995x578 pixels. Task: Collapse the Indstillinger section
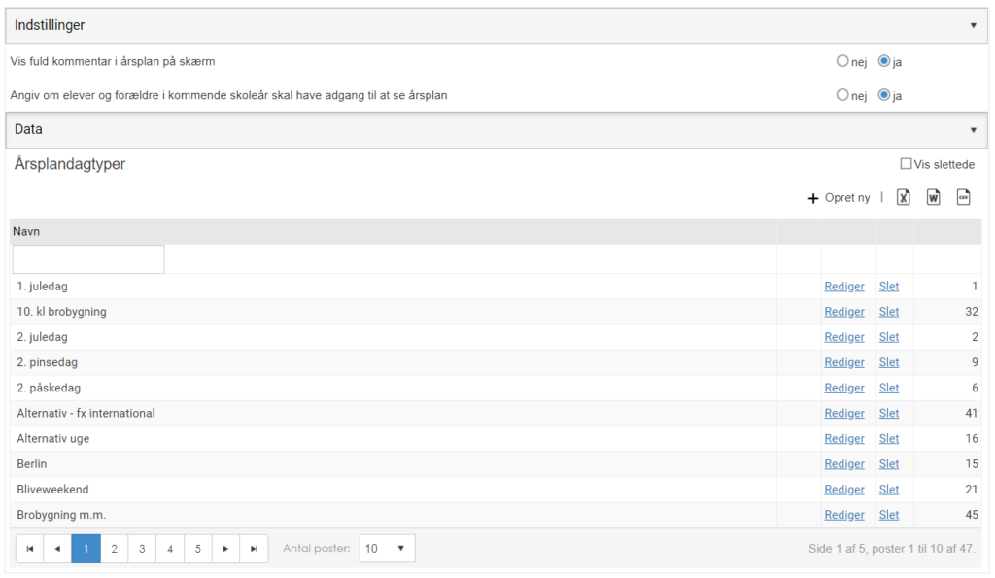click(x=973, y=26)
